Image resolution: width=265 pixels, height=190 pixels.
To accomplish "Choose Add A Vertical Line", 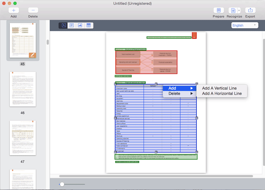I will pyautogui.click(x=219, y=88).
